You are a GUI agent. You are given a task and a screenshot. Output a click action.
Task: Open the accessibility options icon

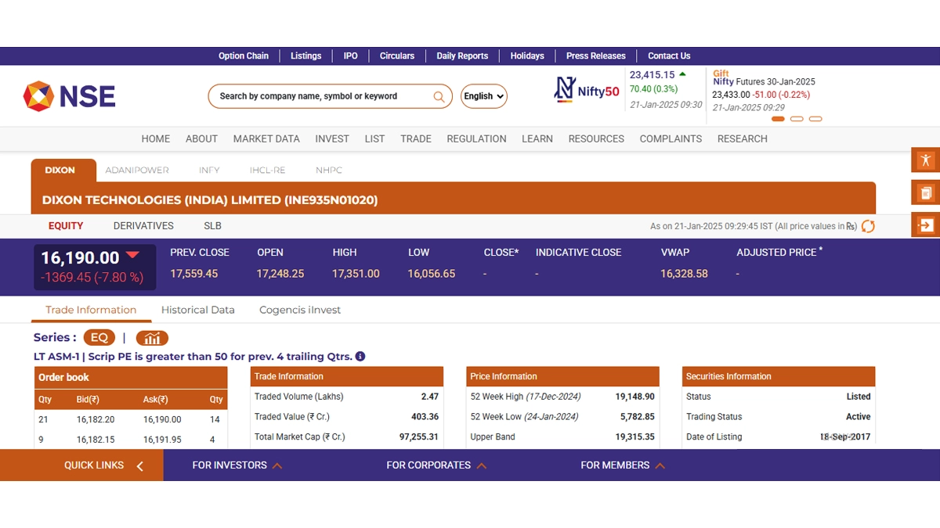pyautogui.click(x=925, y=160)
